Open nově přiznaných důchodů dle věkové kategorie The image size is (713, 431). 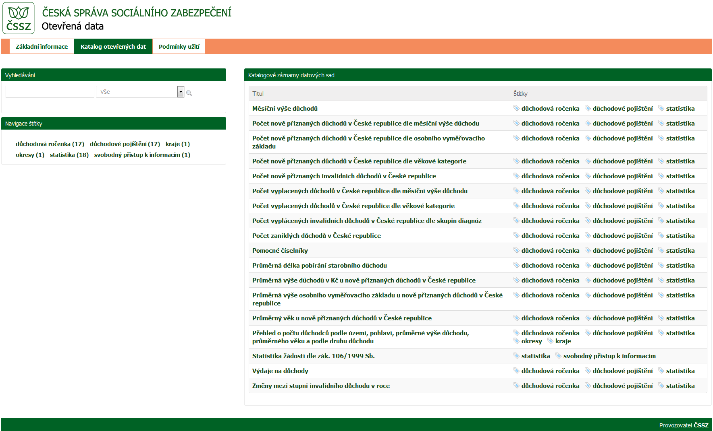click(x=359, y=161)
